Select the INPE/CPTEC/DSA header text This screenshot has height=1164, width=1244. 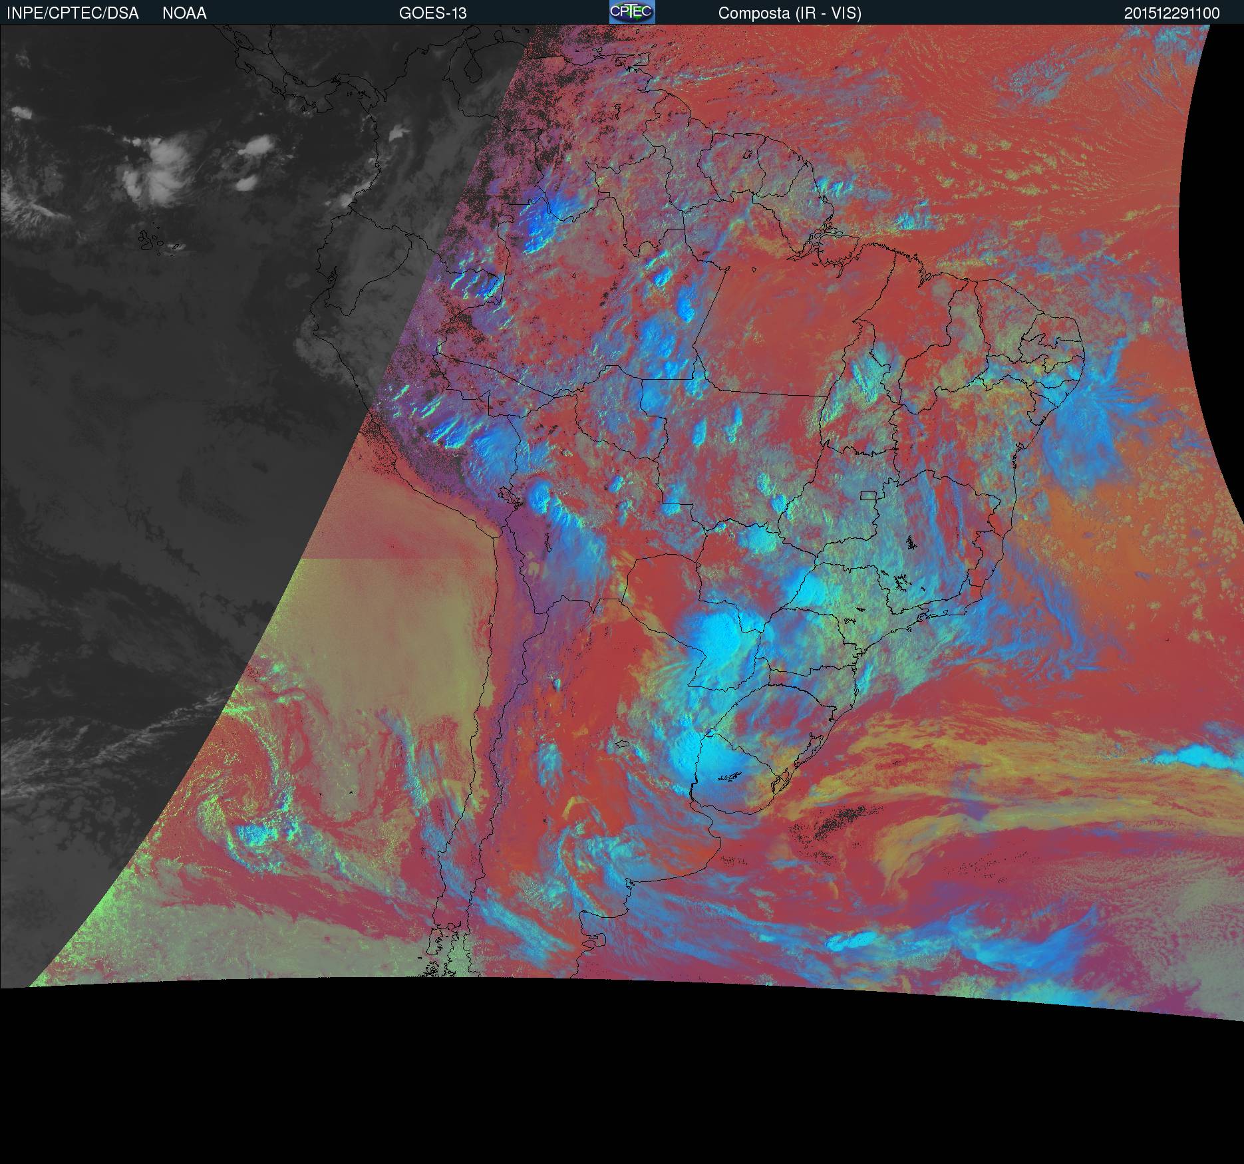(x=73, y=13)
